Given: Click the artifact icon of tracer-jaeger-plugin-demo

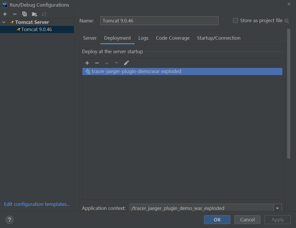Looking at the screenshot, I should click(x=88, y=72).
